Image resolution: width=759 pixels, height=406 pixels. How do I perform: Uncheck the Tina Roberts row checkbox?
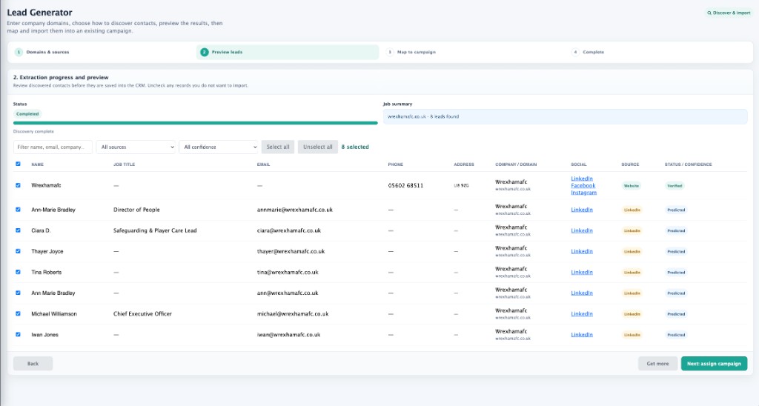tap(18, 272)
